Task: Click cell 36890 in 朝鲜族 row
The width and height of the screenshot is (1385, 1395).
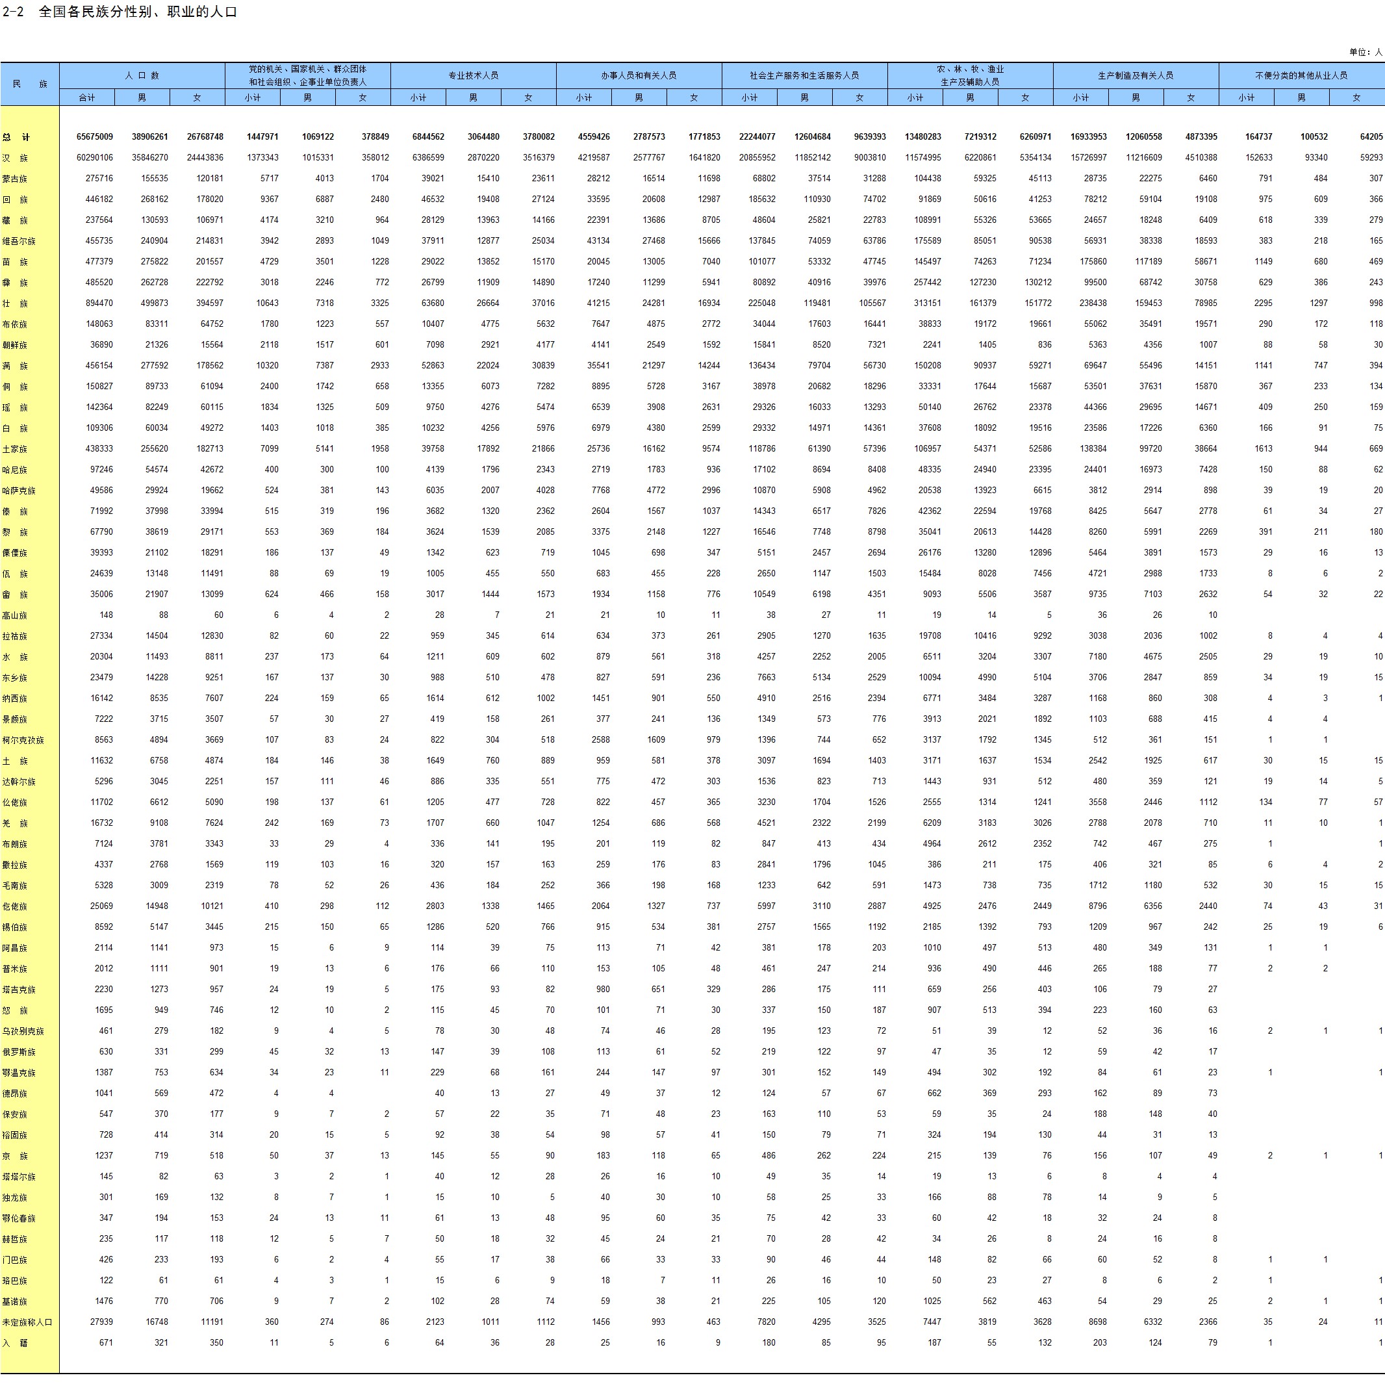Action: pyautogui.click(x=101, y=344)
